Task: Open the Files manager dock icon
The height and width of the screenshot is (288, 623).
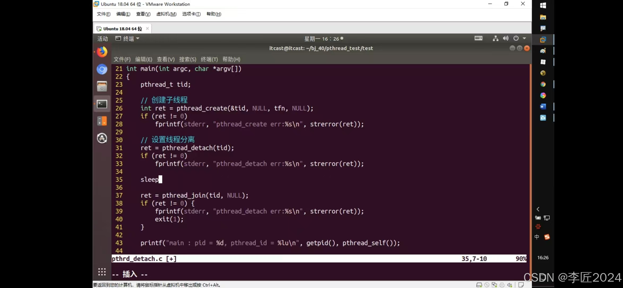Action: [102, 87]
